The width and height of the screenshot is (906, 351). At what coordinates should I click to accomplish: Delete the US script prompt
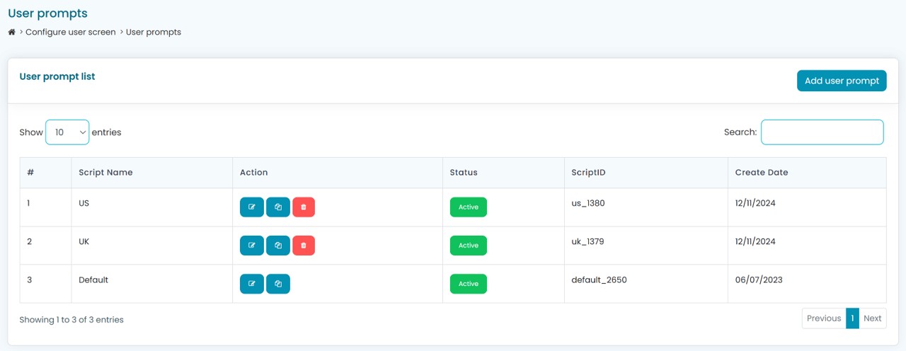pyautogui.click(x=304, y=207)
